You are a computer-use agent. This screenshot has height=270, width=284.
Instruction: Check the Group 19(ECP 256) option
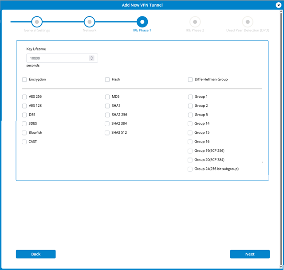coord(190,151)
